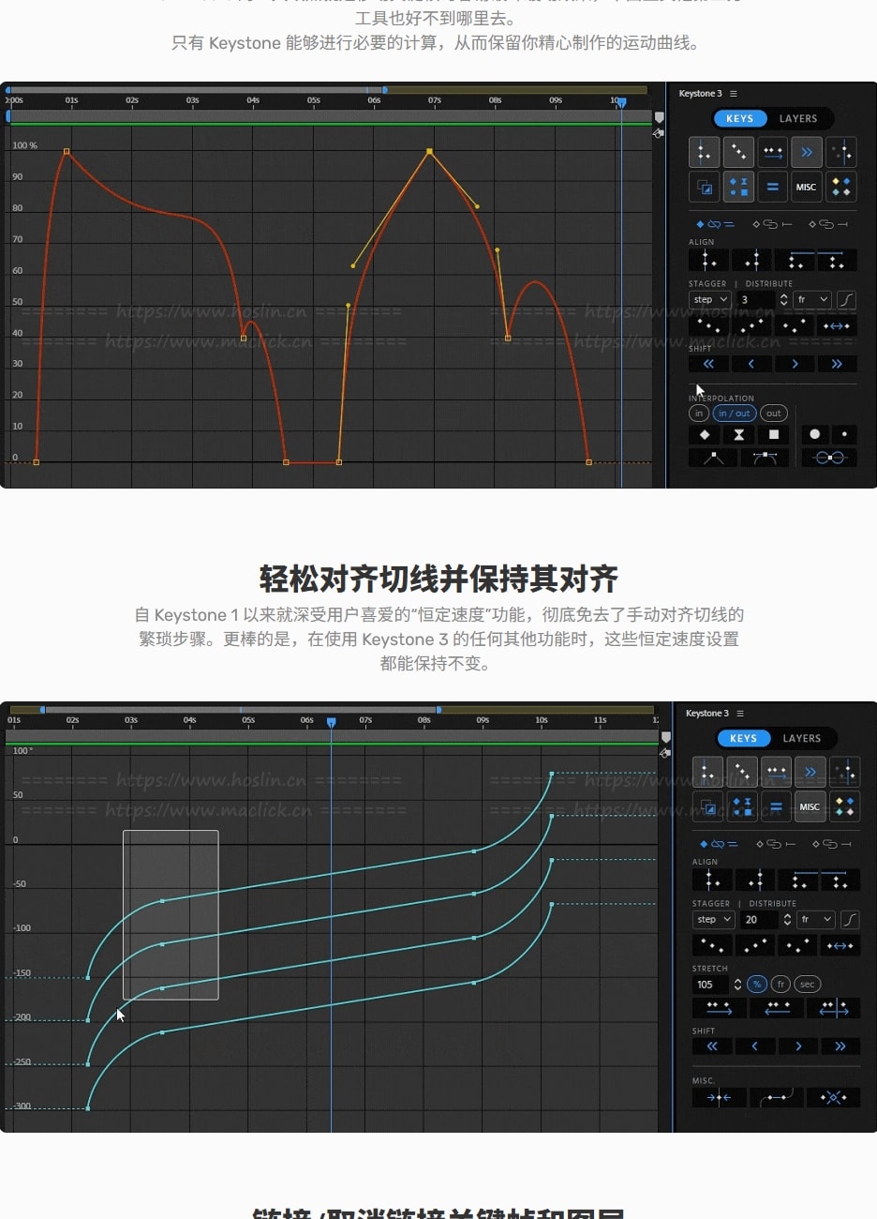
Task: Click the hourglass keyframe interpolation icon
Action: tap(739, 434)
